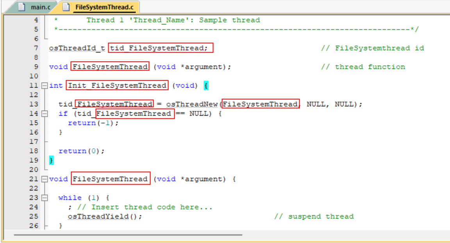Click the Init_FileSystemThread function name
Screen dimensions: 450x243
tap(117, 86)
